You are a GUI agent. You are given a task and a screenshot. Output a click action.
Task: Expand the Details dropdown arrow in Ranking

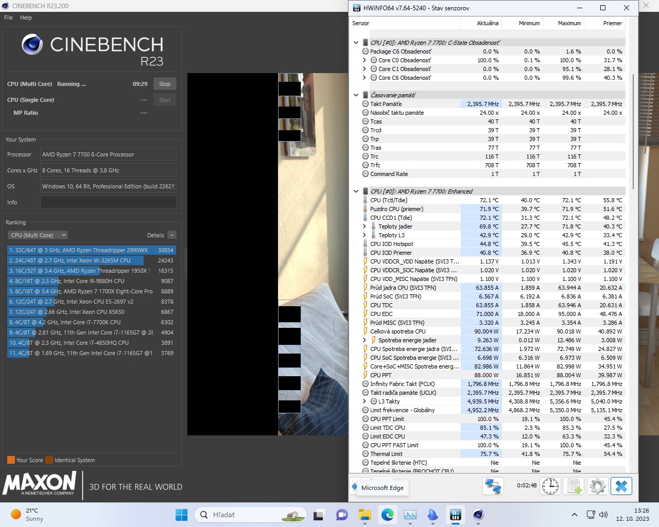point(172,235)
